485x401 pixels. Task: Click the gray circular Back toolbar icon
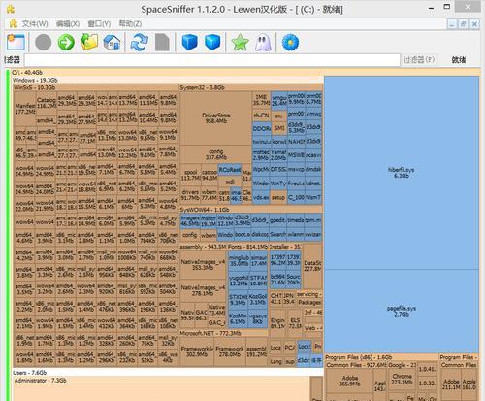tap(43, 43)
